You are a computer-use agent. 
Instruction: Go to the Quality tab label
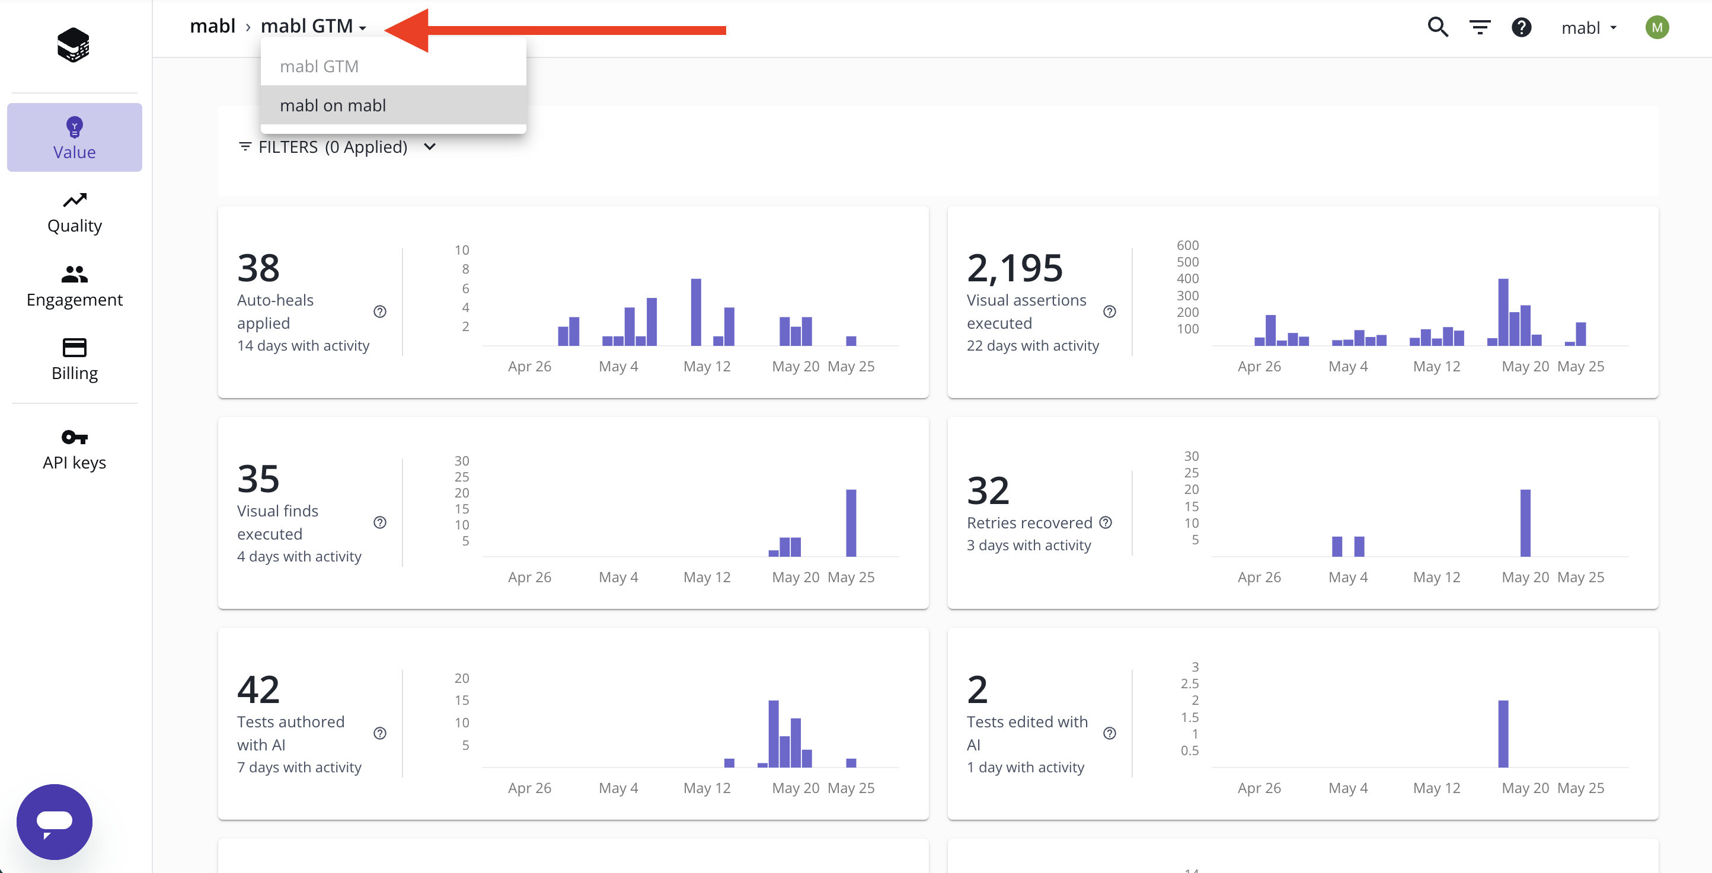tap(75, 226)
